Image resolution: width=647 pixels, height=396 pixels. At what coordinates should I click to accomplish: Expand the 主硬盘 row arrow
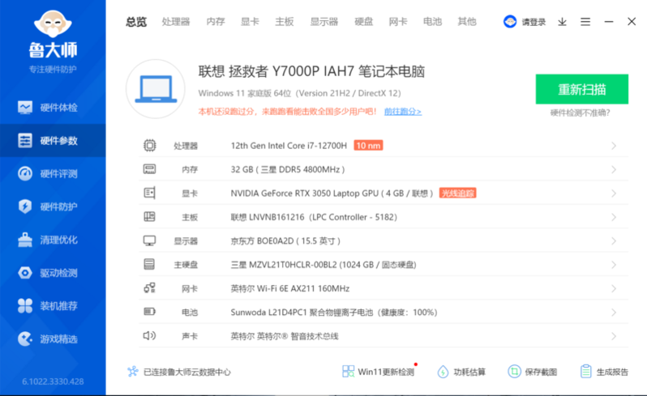[x=614, y=265]
